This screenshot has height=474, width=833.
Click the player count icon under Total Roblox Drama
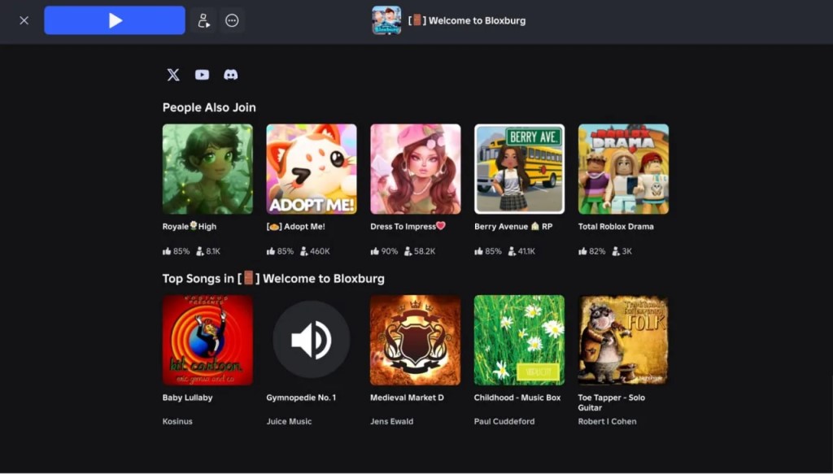(x=616, y=251)
